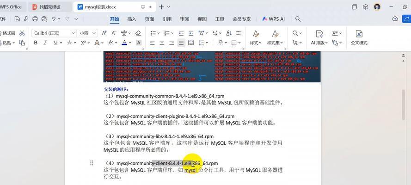Image resolution: width=411 pixels, height=185 pixels.
Task: Click the Sort A-Z icon
Action: [229, 33]
